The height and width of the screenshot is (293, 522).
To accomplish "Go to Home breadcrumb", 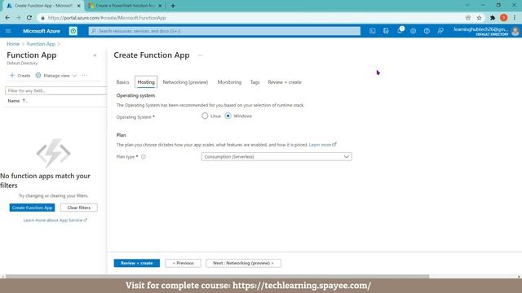I will click(13, 44).
